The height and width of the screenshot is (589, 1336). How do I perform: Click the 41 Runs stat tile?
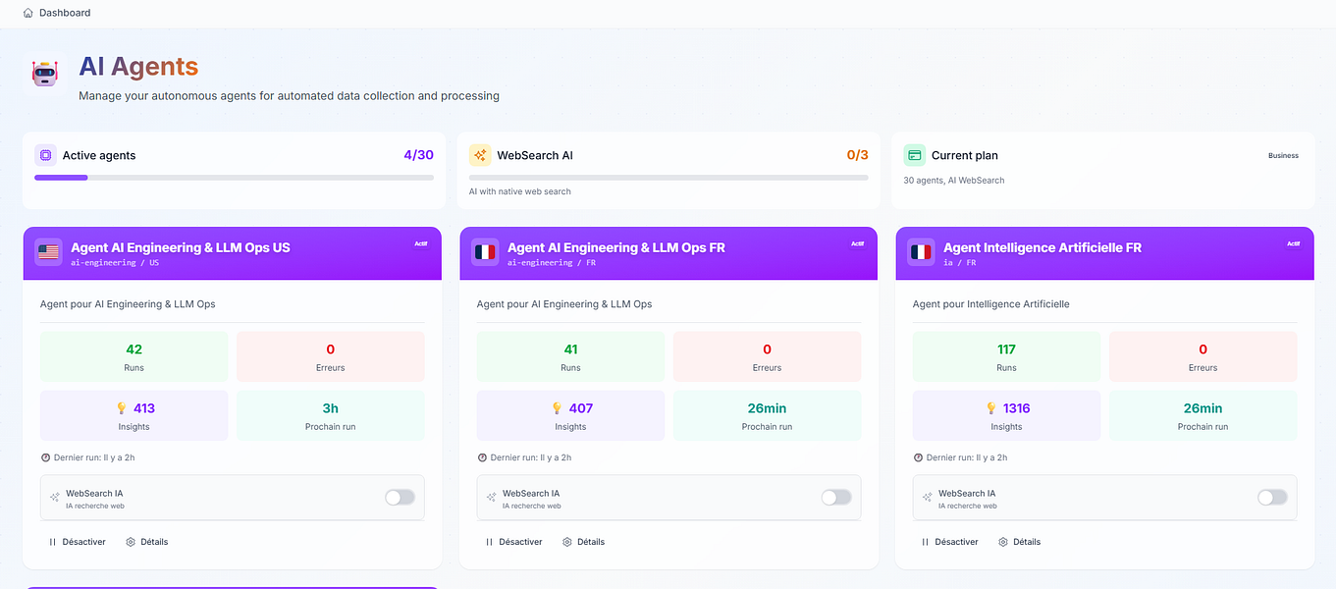point(570,356)
